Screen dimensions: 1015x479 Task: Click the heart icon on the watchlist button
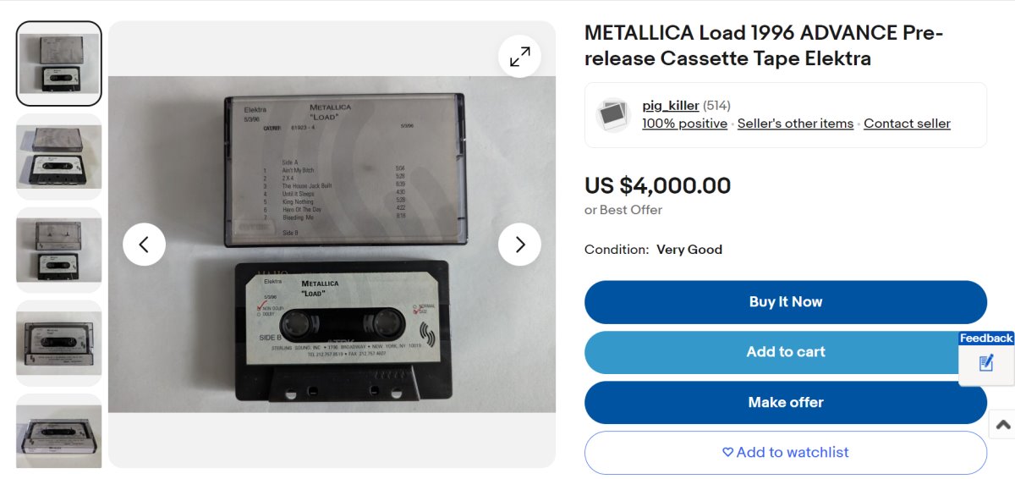[727, 453]
